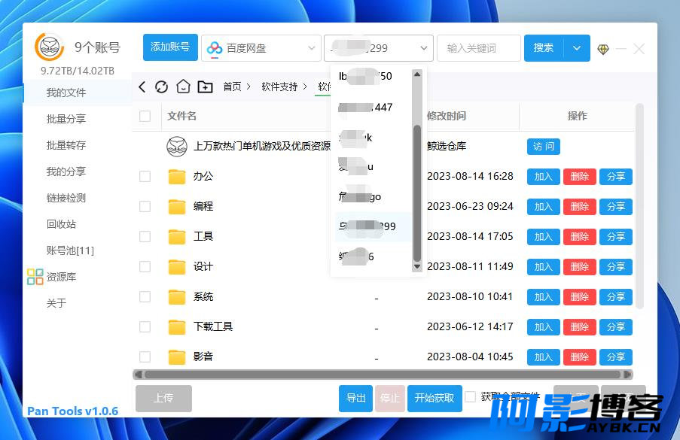Screen dimensions: 680x440
Task: Enable the 获取全部文件 checkbox
Action: click(470, 396)
